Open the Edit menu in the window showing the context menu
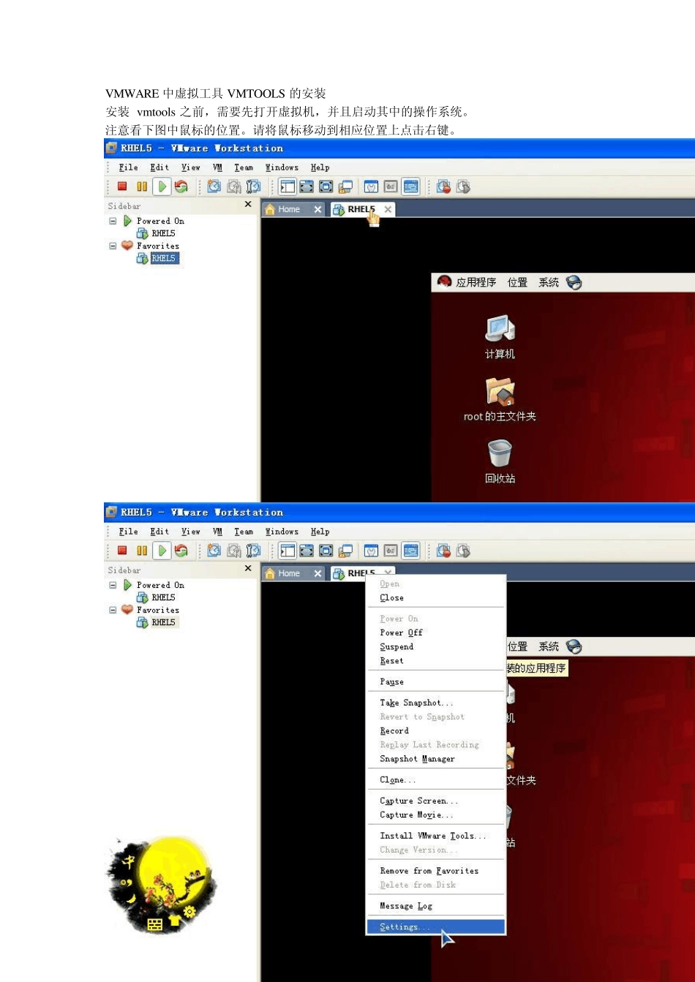 pos(159,532)
